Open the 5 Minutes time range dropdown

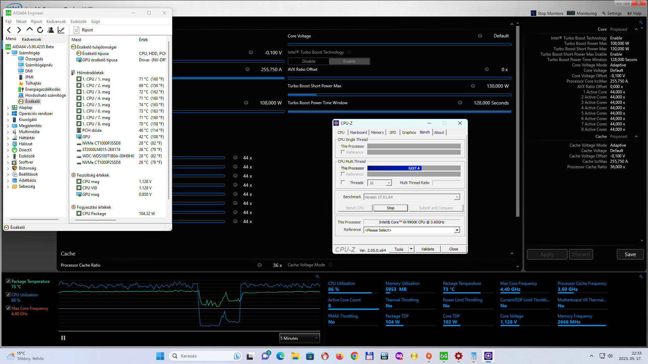click(x=299, y=338)
